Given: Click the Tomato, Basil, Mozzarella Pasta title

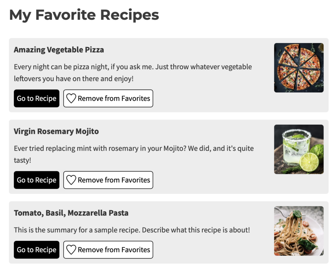Looking at the screenshot, I should pos(71,213).
